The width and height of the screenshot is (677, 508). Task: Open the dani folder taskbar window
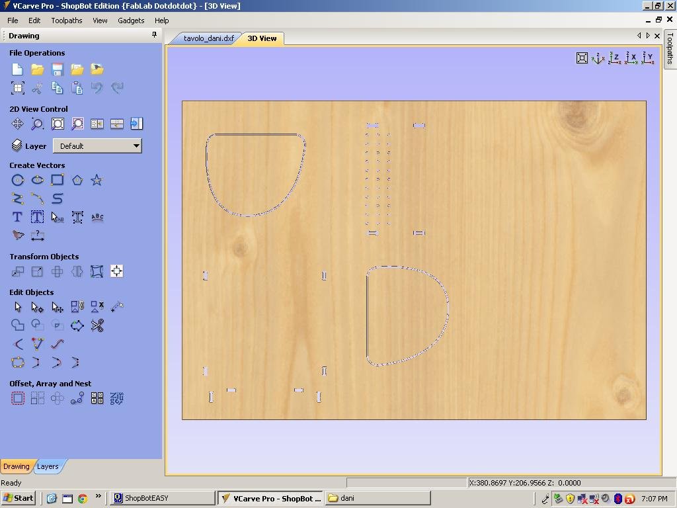(x=378, y=498)
